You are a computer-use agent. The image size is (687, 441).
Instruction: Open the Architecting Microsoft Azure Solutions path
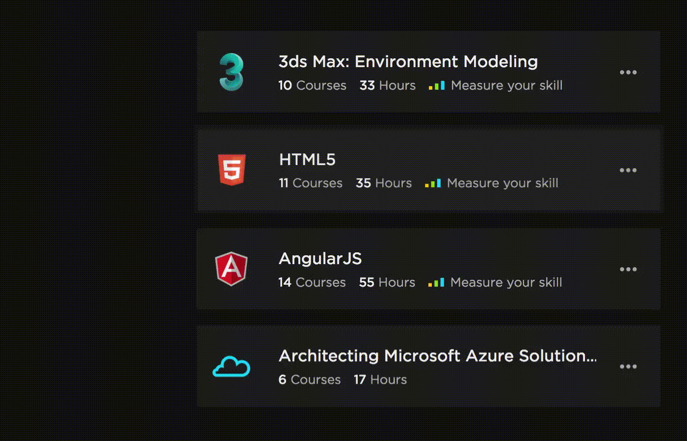pos(438,356)
